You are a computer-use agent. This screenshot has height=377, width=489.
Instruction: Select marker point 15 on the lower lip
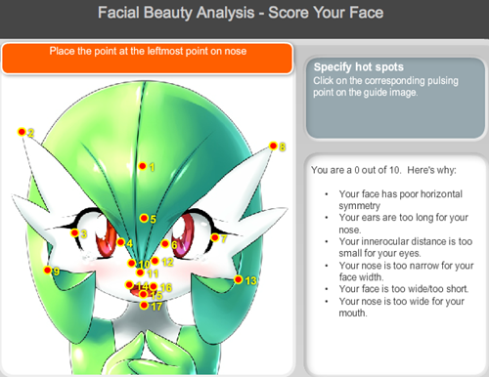tap(143, 294)
